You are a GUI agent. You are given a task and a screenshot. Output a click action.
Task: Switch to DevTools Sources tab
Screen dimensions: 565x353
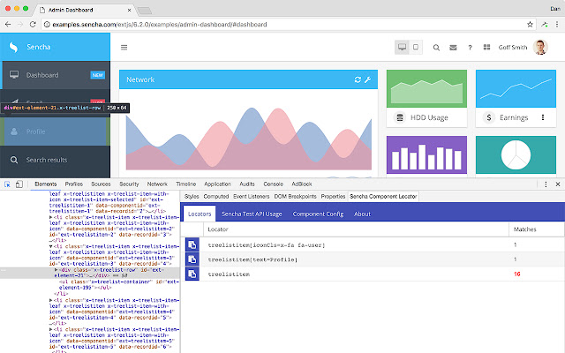point(101,184)
